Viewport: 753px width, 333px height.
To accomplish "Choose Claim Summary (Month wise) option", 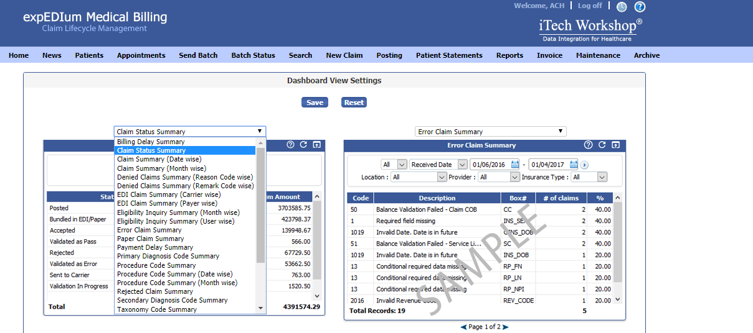I will coord(185,168).
